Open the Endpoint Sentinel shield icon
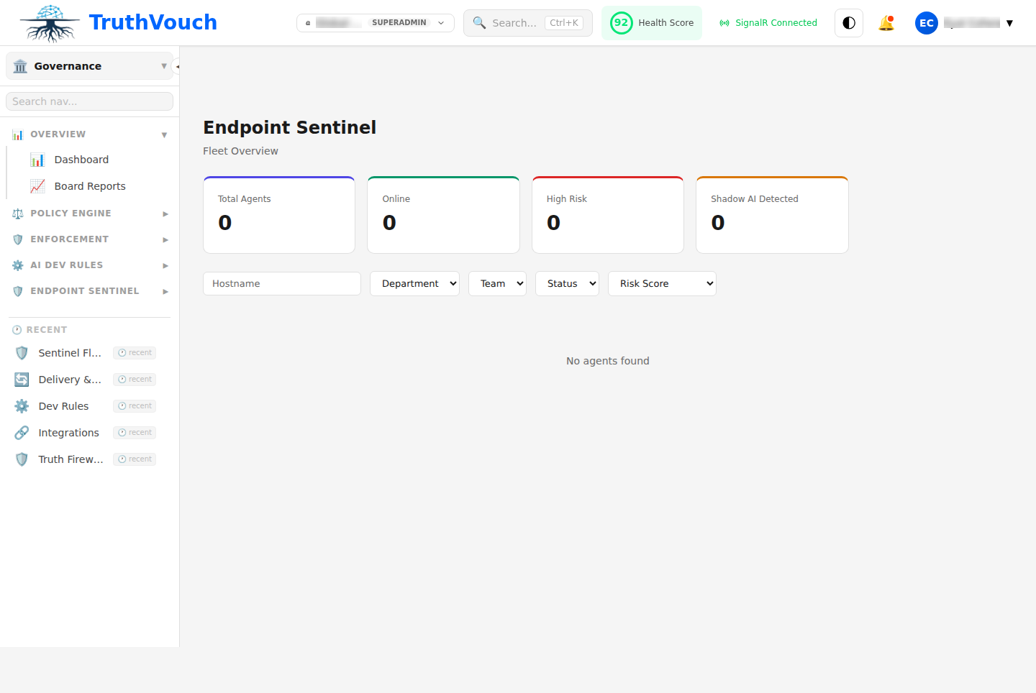Image resolution: width=1036 pixels, height=693 pixels. (17, 290)
